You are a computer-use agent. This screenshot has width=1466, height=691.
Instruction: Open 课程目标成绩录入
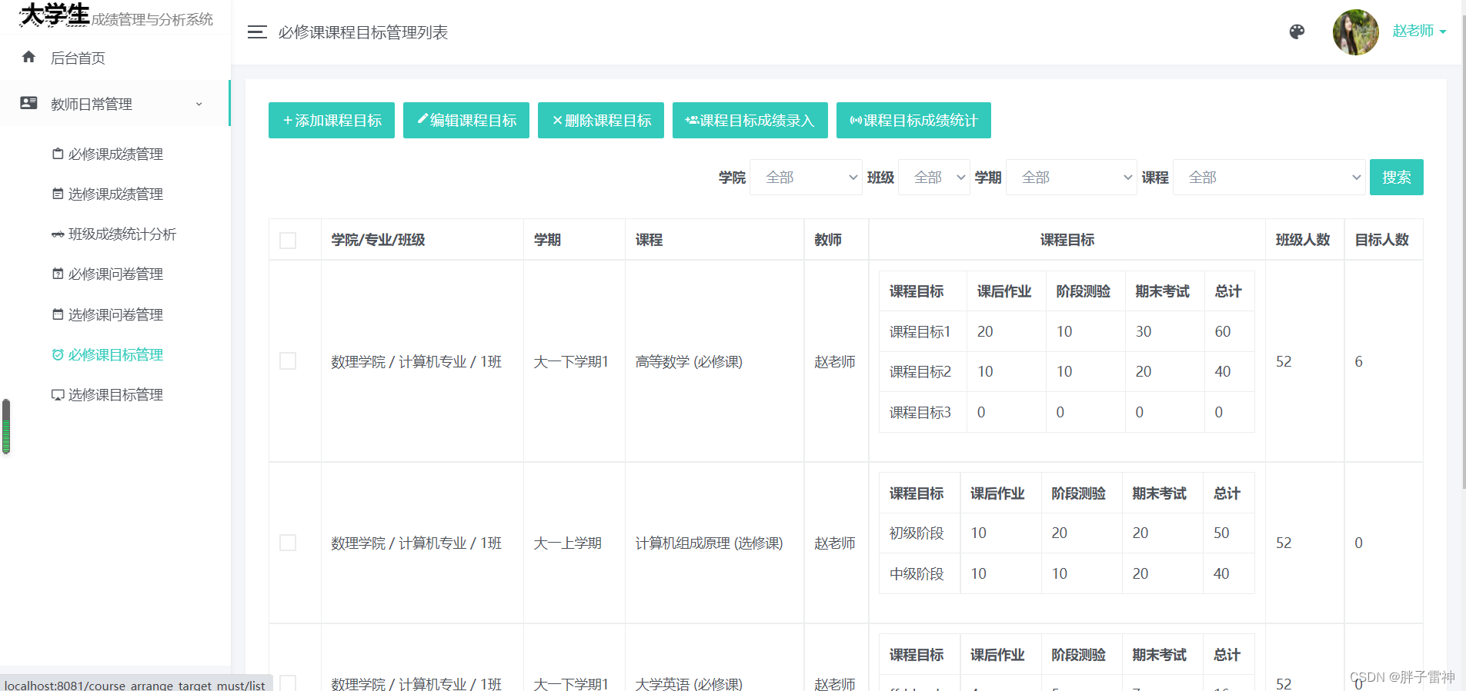click(x=750, y=121)
